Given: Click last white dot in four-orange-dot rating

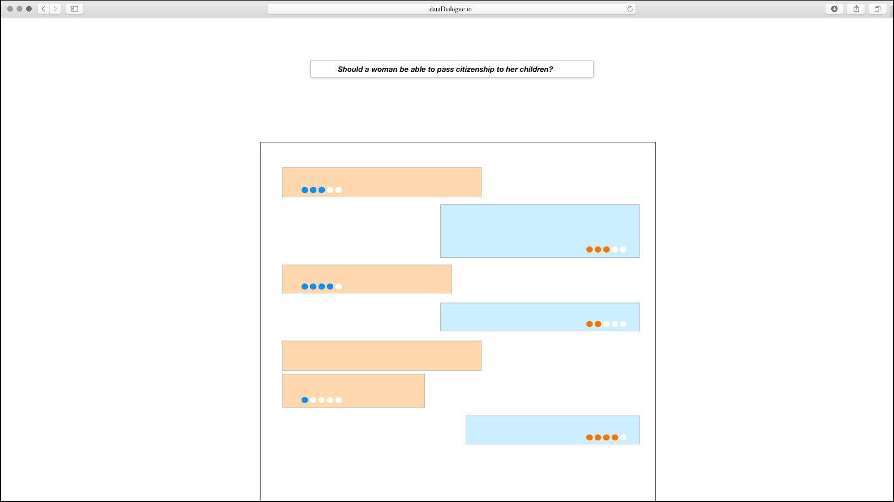Looking at the screenshot, I should 624,438.
